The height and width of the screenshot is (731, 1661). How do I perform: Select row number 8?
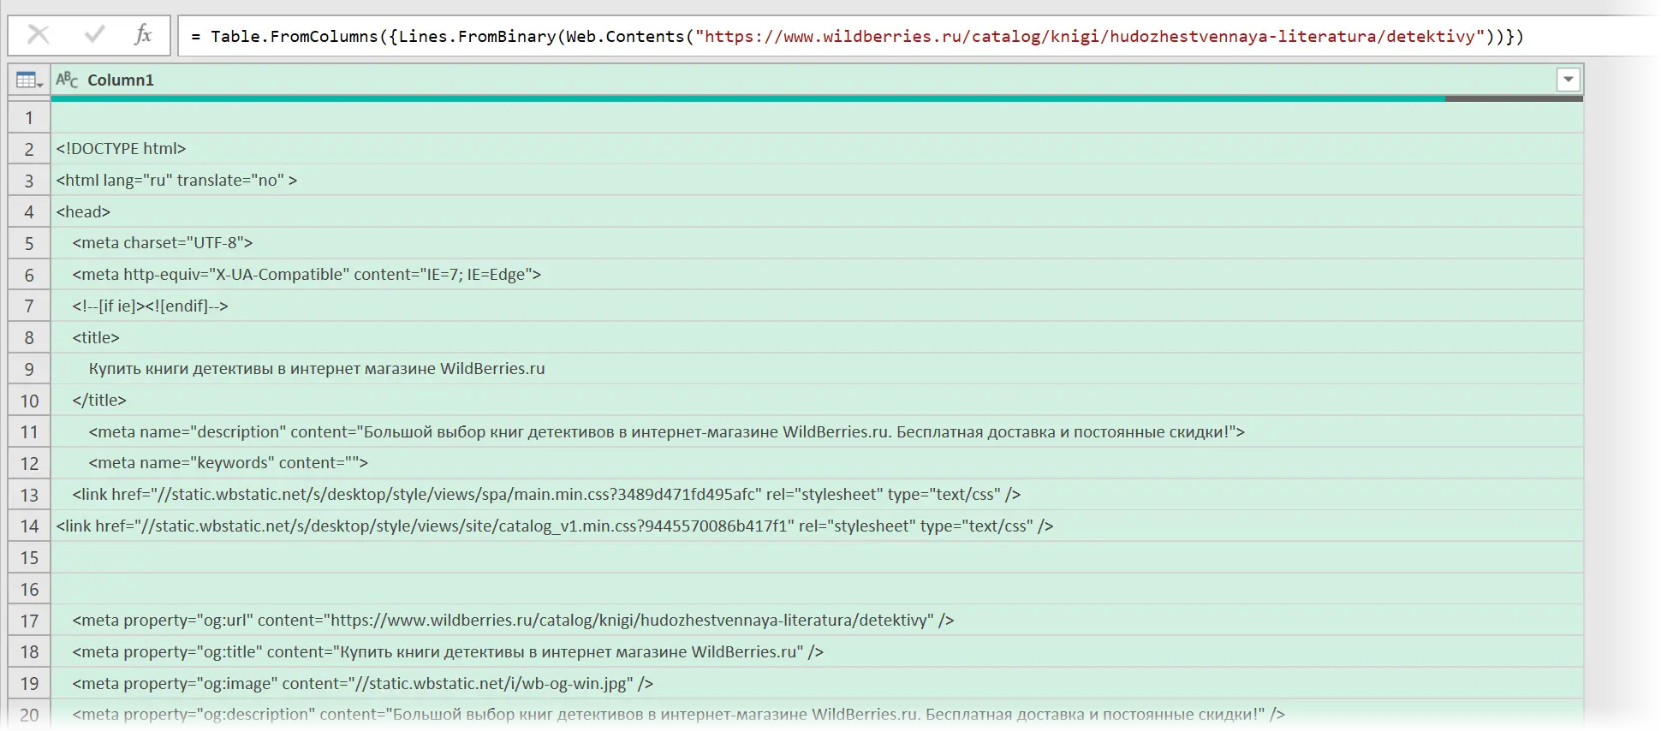pos(29,337)
